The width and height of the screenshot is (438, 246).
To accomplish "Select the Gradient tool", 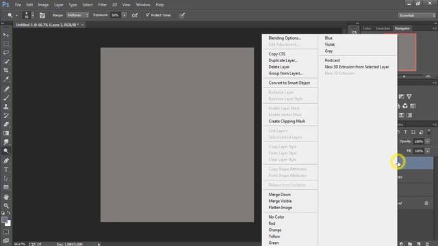I will pos(6,133).
